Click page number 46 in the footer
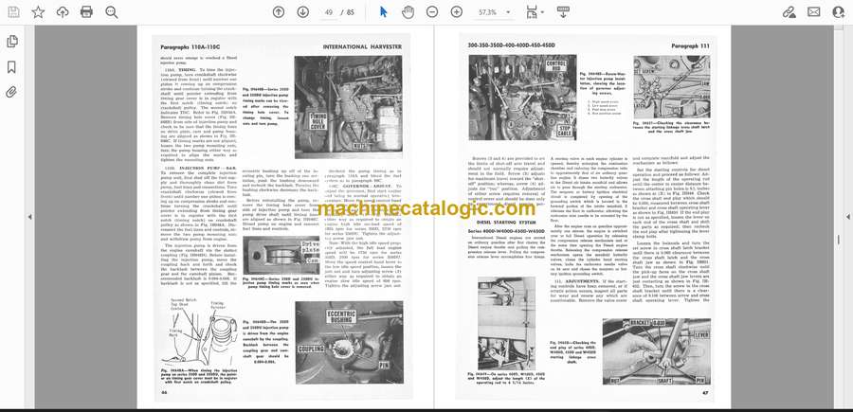Screen dimensions: 853x412 click(164, 392)
